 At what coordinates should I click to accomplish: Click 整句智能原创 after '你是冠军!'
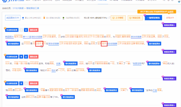[x=31, y=70]
